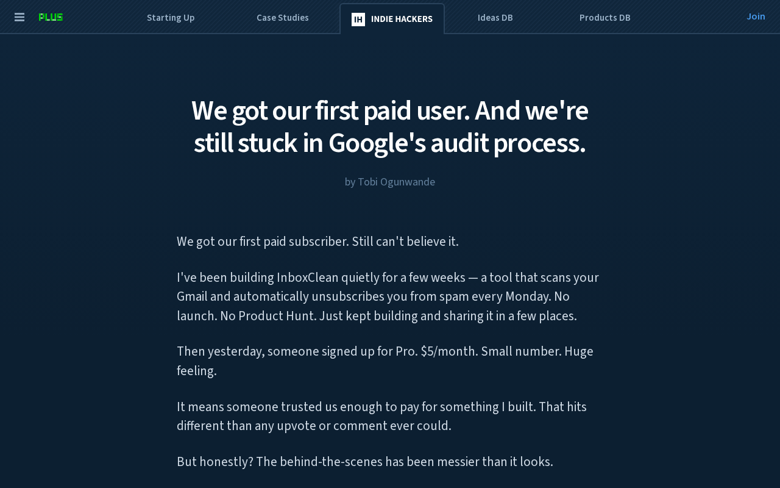Open the Case Studies tab
The width and height of the screenshot is (780, 488).
pos(283,18)
